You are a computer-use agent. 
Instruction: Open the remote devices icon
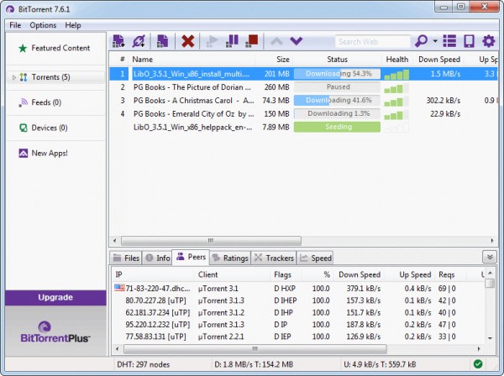[469, 41]
